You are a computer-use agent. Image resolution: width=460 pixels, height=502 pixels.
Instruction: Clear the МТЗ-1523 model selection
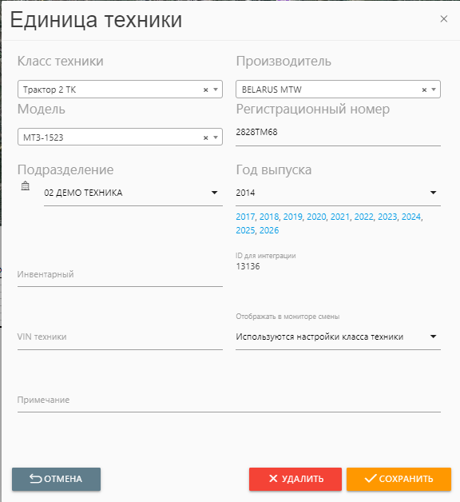pos(206,137)
